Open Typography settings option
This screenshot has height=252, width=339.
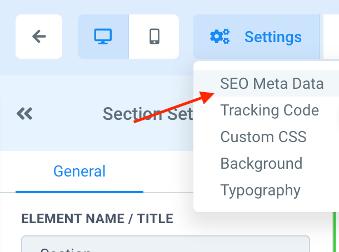tap(260, 190)
